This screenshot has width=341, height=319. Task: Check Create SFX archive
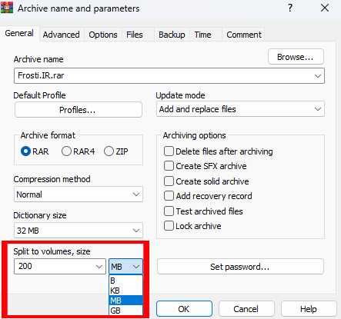point(169,166)
